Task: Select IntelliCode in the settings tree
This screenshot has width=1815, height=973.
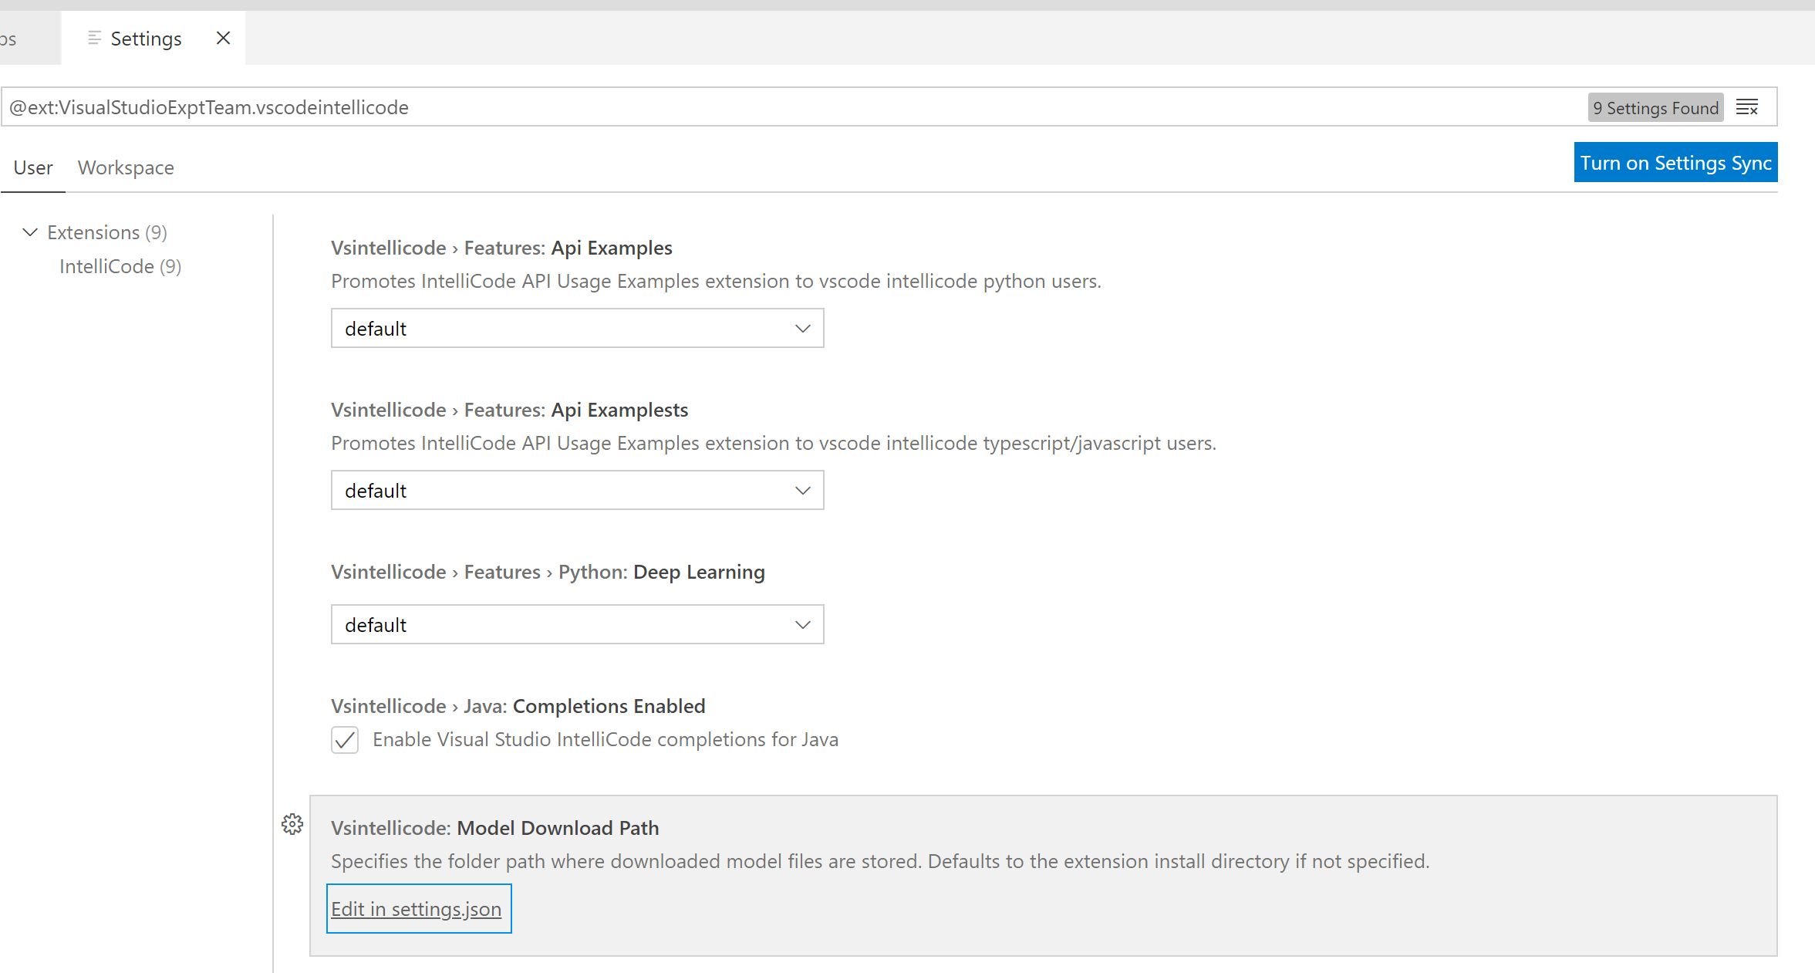Action: coord(120,266)
